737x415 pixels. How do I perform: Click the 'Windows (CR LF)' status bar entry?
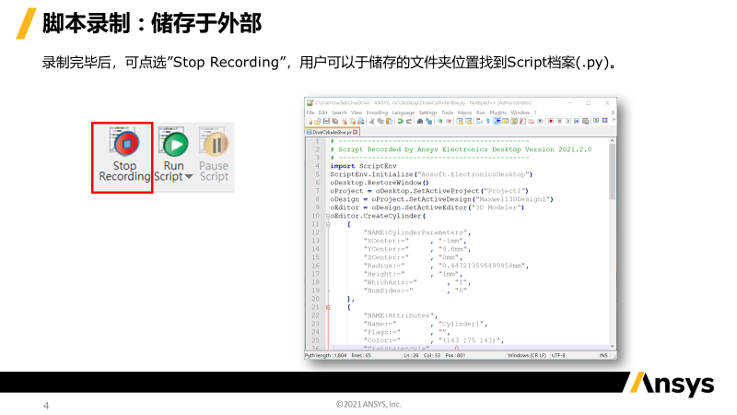[526, 355]
